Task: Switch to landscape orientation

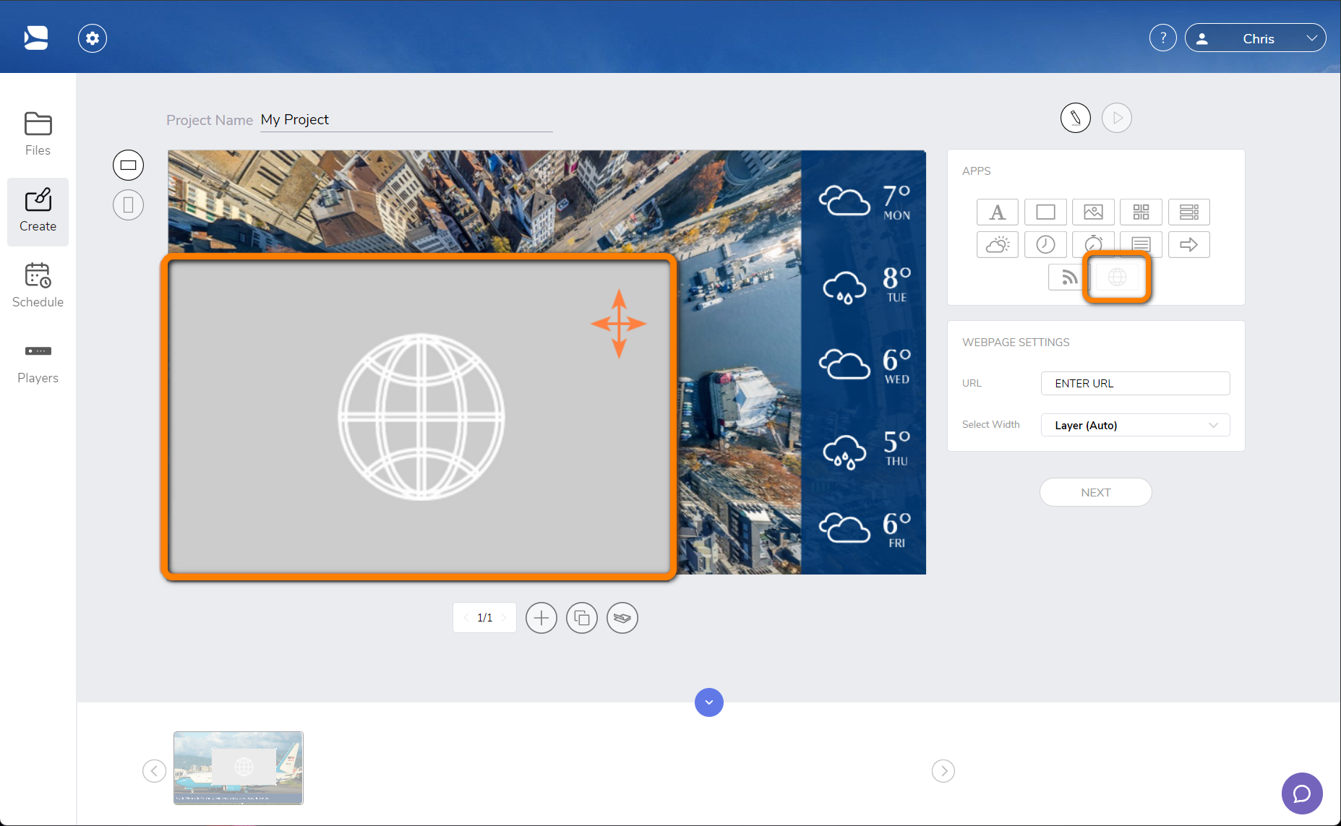Action: (x=128, y=165)
